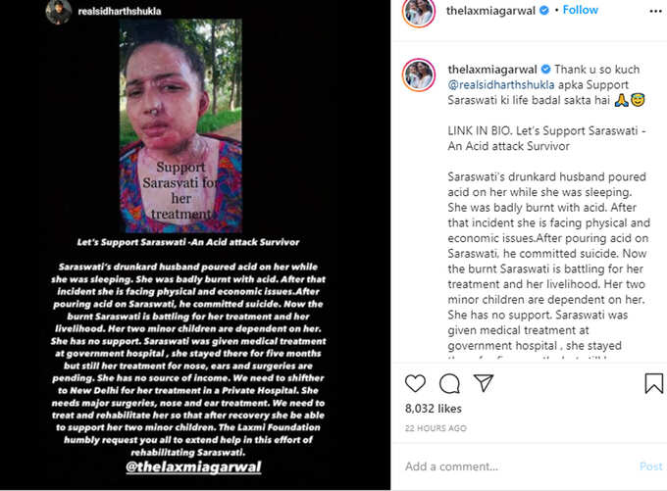Open thelaxmiagarwal profile picture in the header
The image size is (667, 491).
tap(419, 12)
